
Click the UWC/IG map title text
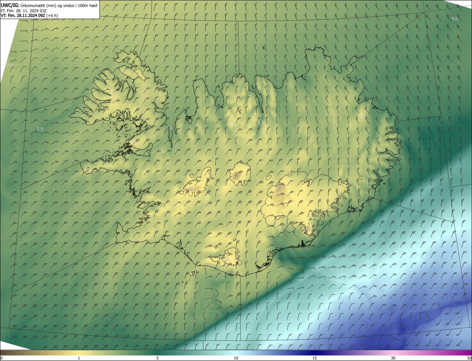coord(49,5)
